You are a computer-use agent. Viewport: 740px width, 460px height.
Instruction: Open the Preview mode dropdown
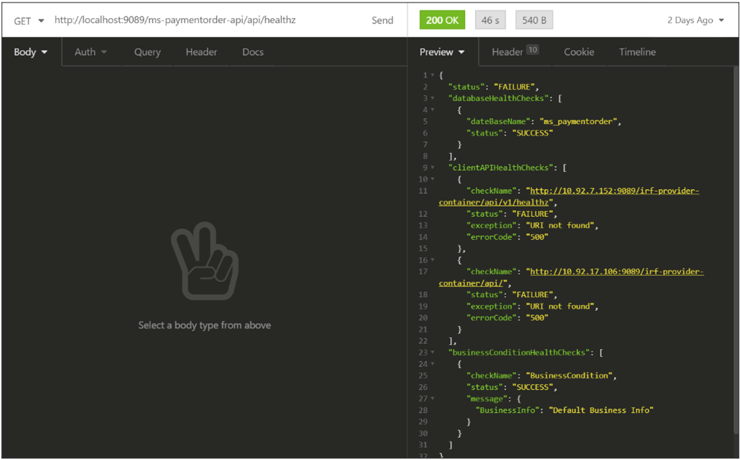tap(442, 52)
